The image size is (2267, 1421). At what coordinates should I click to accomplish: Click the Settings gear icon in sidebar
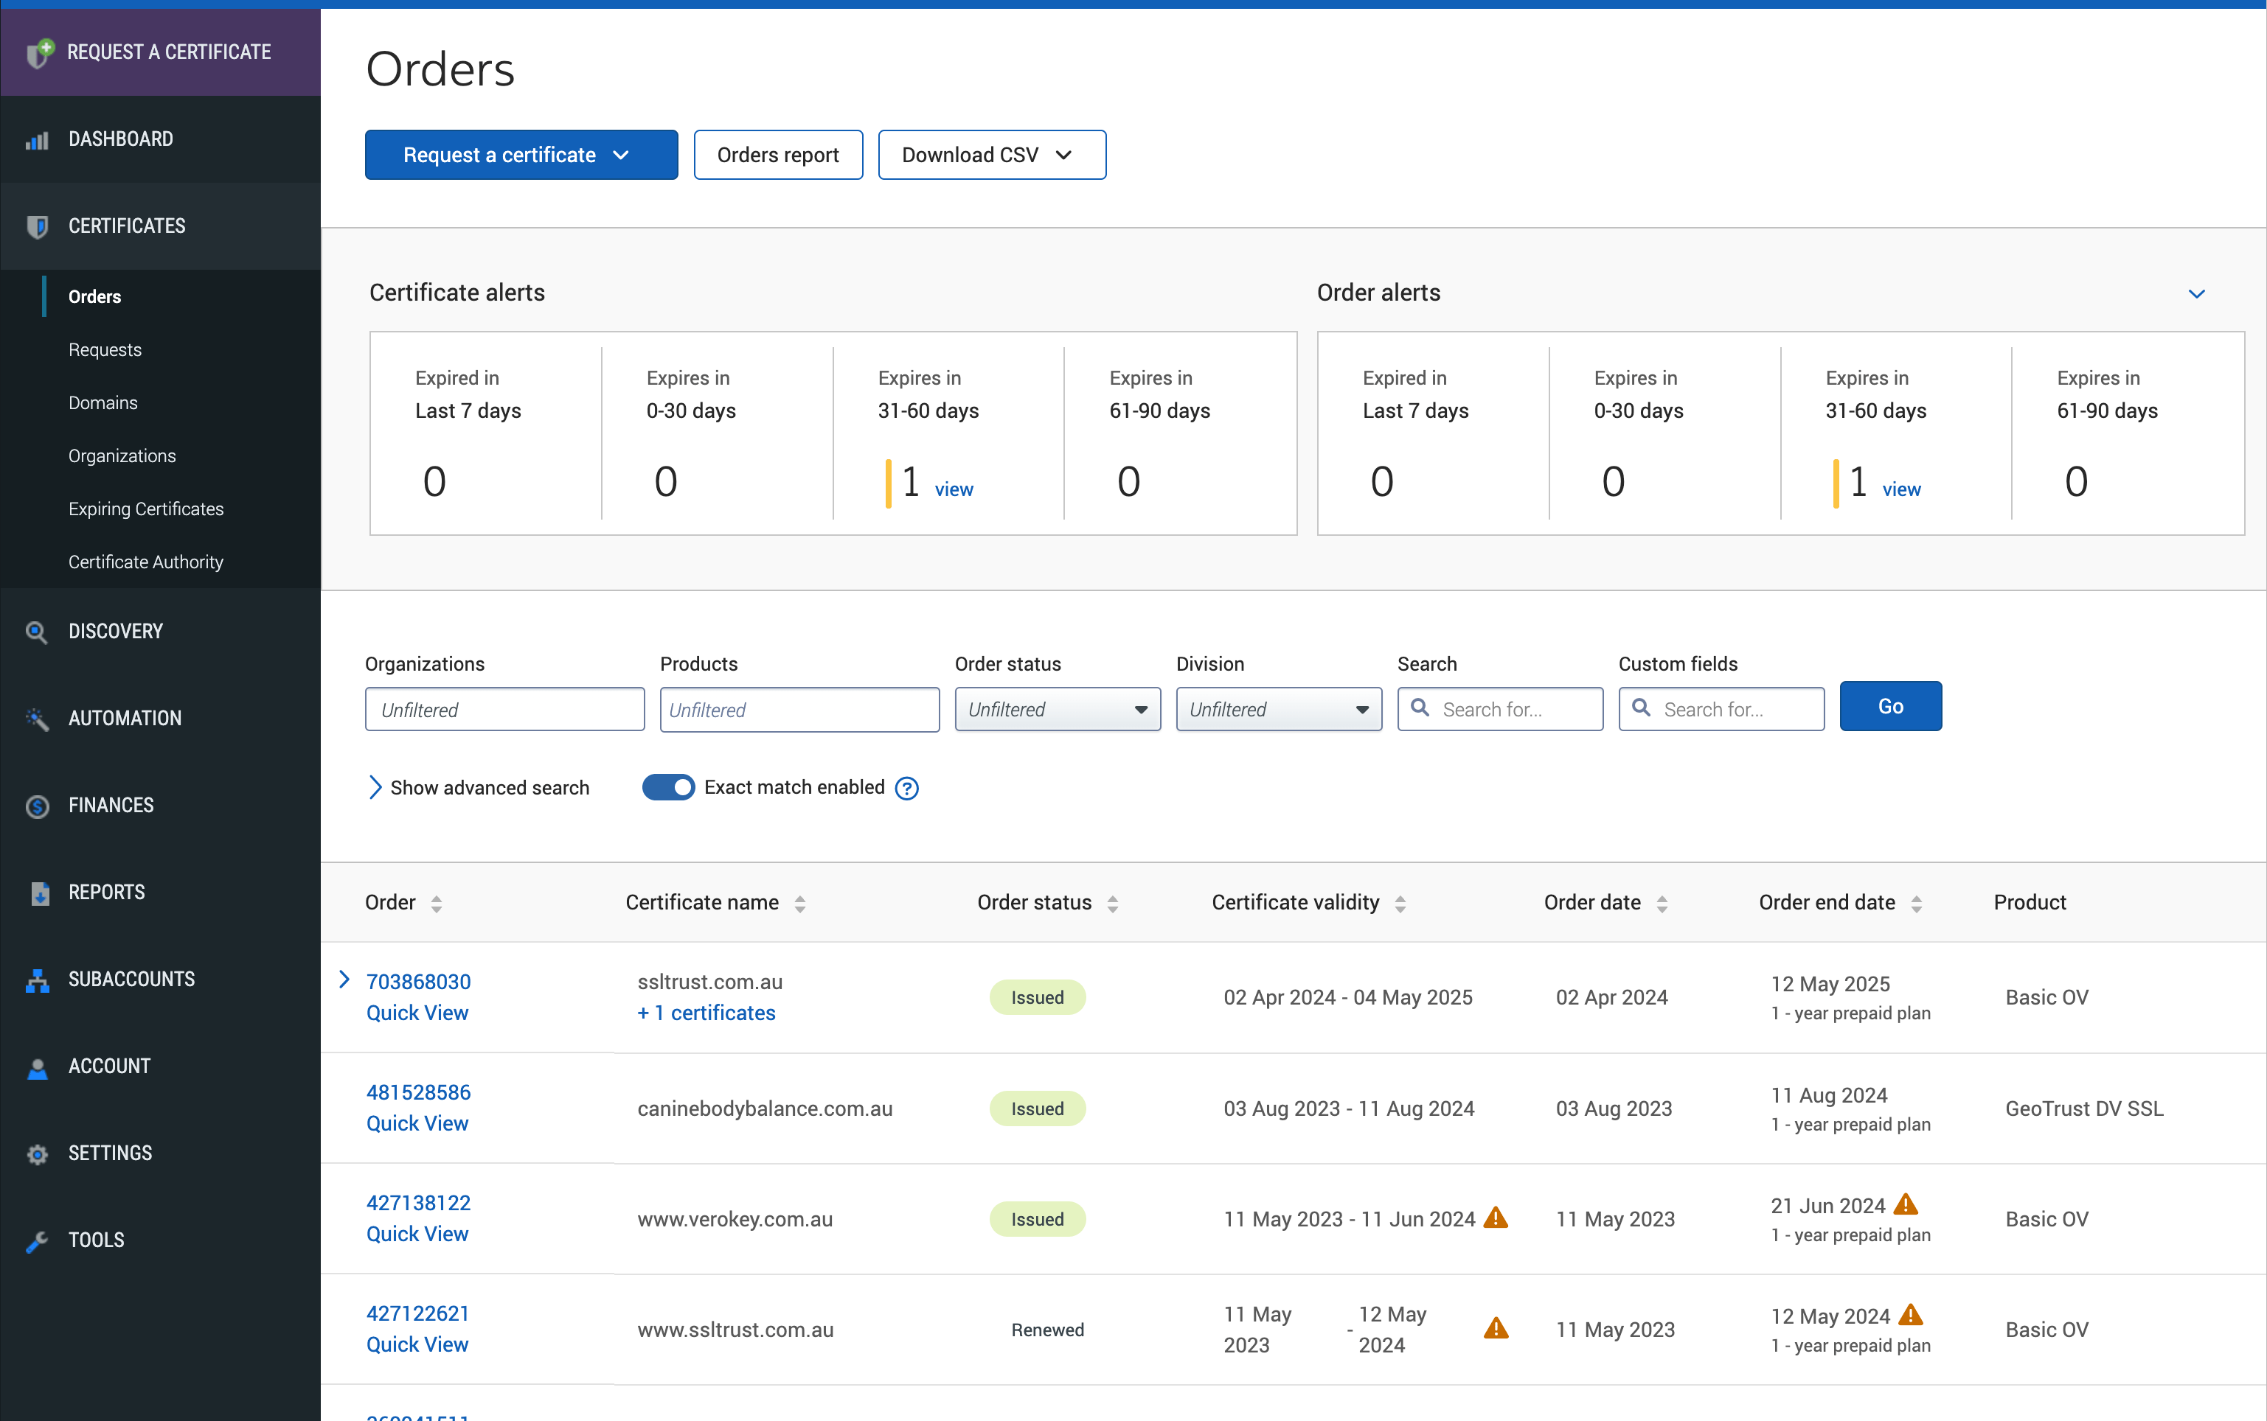[x=37, y=1154]
